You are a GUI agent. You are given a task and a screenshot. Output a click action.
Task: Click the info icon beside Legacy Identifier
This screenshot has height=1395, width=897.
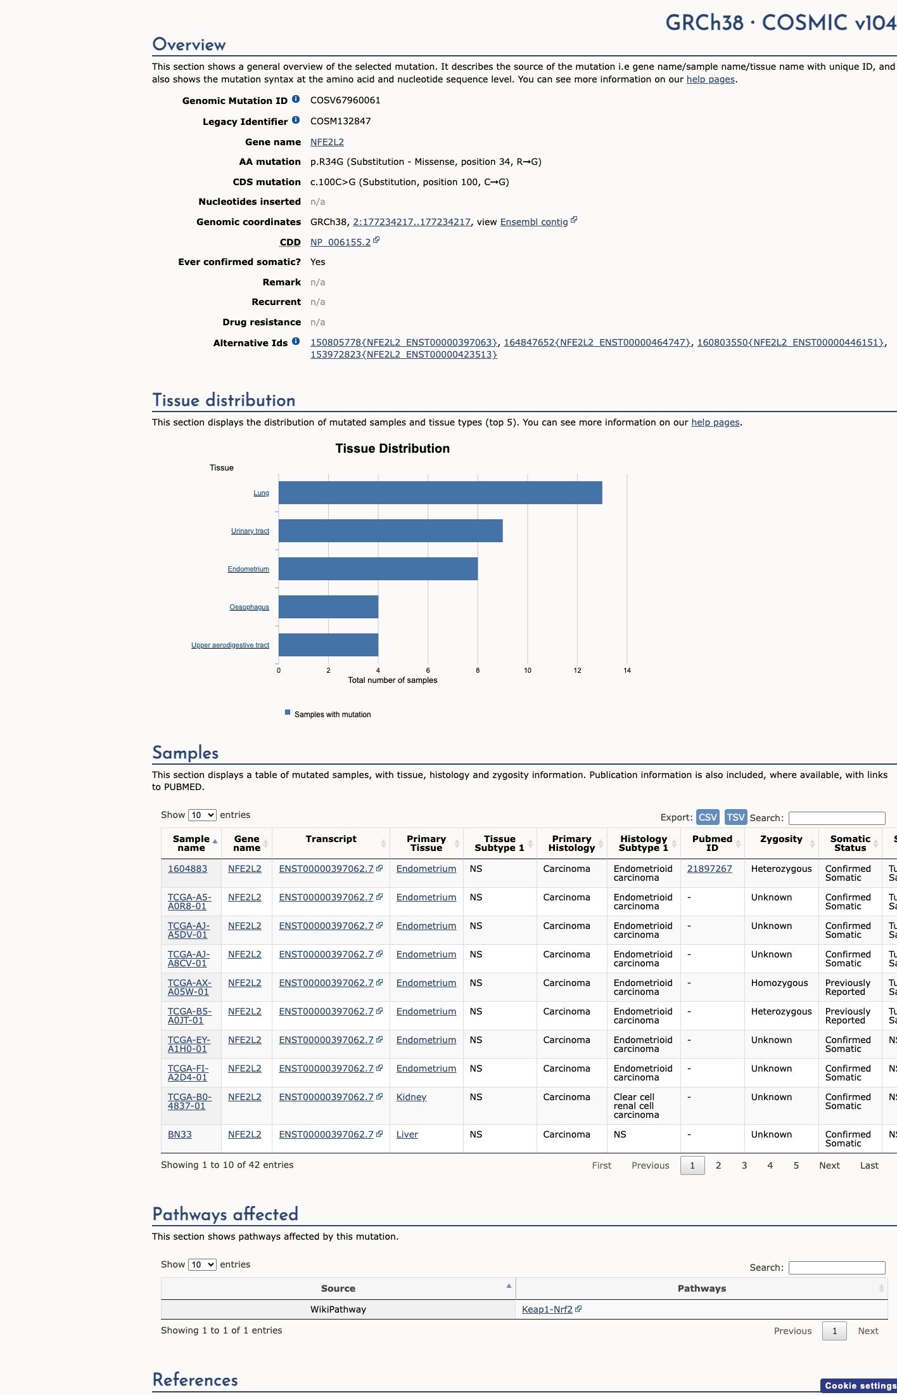pyautogui.click(x=296, y=120)
